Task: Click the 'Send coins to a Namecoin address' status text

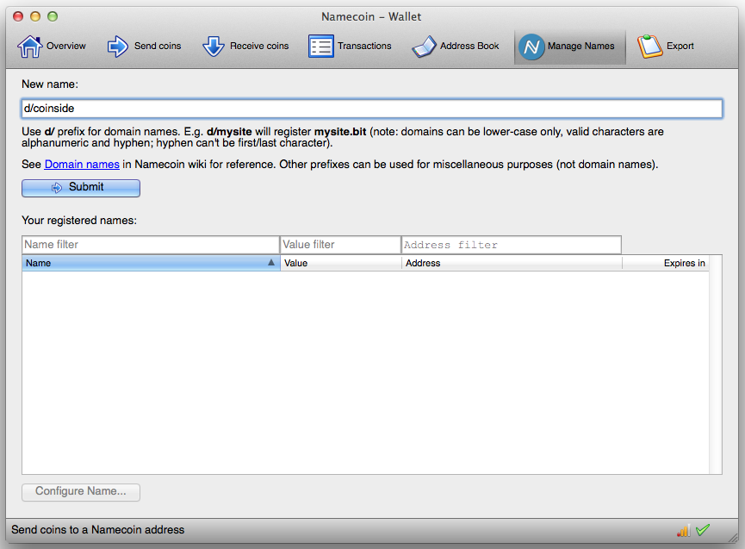Action: [98, 530]
